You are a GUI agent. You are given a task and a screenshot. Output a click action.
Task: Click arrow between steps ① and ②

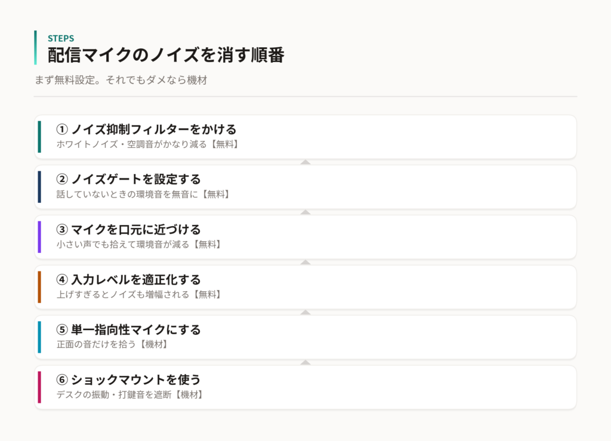(x=305, y=162)
